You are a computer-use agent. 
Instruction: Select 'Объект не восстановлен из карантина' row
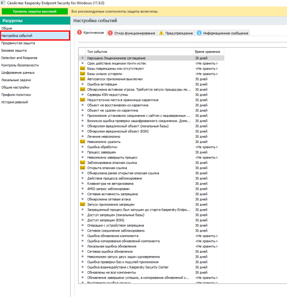pyautogui.click(x=151, y=105)
